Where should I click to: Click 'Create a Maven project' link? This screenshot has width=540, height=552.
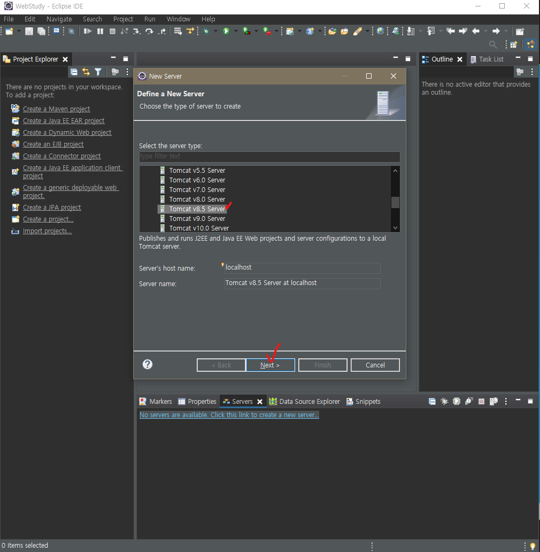tap(56, 109)
